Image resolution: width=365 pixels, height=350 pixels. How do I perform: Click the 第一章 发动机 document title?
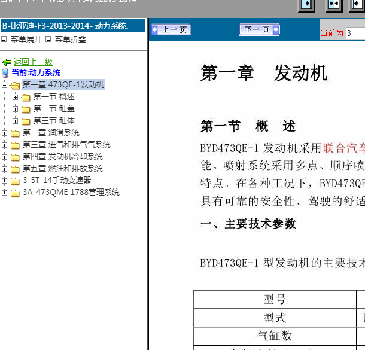point(264,73)
